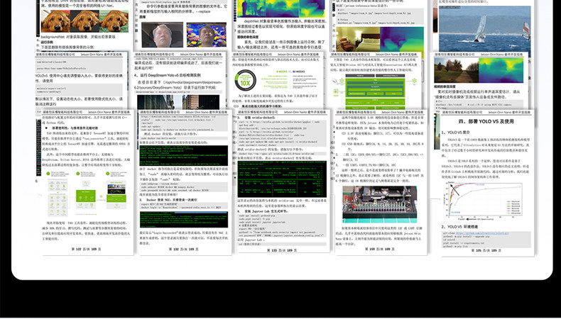The height and width of the screenshot is (319, 561).
Task: Click the city street image under DeepStream heading
Action: (x=178, y=102)
